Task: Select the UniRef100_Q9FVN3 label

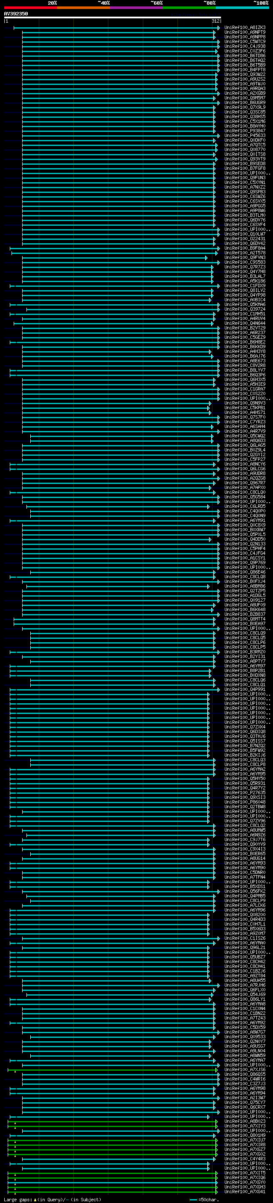Action: (x=245, y=257)
